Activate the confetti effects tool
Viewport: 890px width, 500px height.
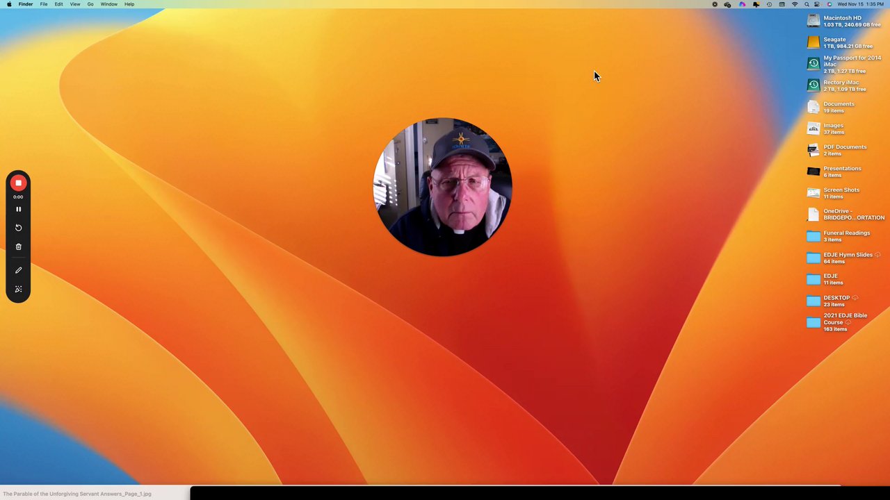pos(18,289)
